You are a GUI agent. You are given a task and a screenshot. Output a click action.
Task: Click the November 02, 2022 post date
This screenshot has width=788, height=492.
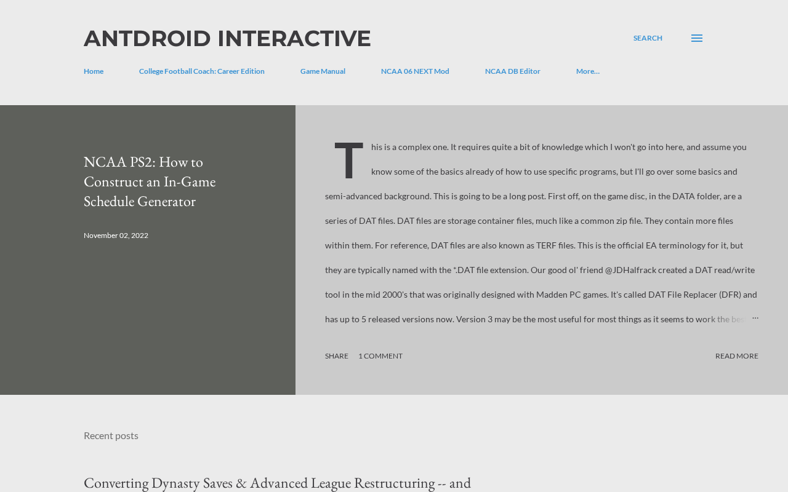(x=116, y=236)
